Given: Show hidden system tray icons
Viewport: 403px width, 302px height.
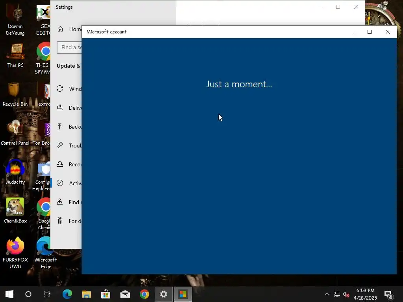Looking at the screenshot, I should pos(327,294).
